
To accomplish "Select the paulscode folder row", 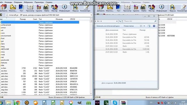I will (39, 60).
